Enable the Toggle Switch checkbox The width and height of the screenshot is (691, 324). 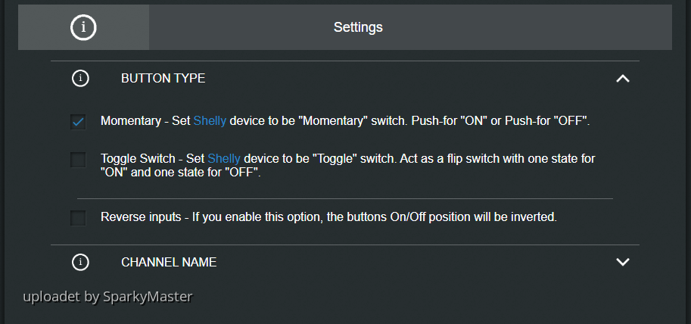[78, 160]
